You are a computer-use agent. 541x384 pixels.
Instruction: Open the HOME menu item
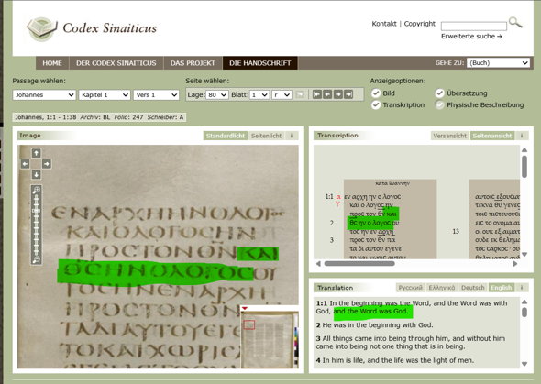click(52, 63)
